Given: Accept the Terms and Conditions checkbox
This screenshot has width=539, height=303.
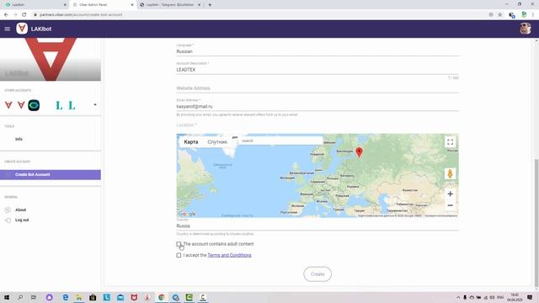Looking at the screenshot, I should (179, 255).
